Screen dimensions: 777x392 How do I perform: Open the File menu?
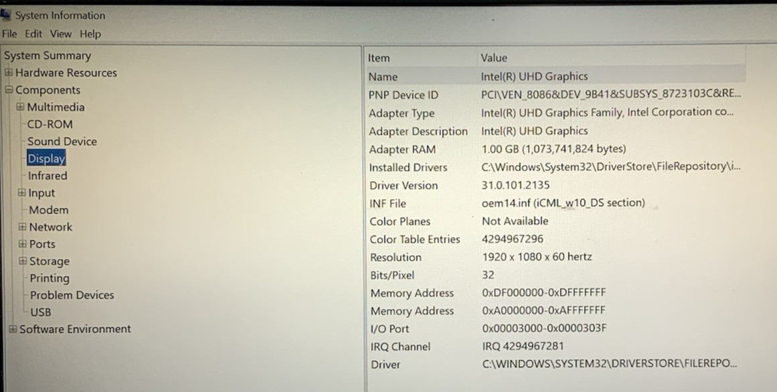coord(9,33)
